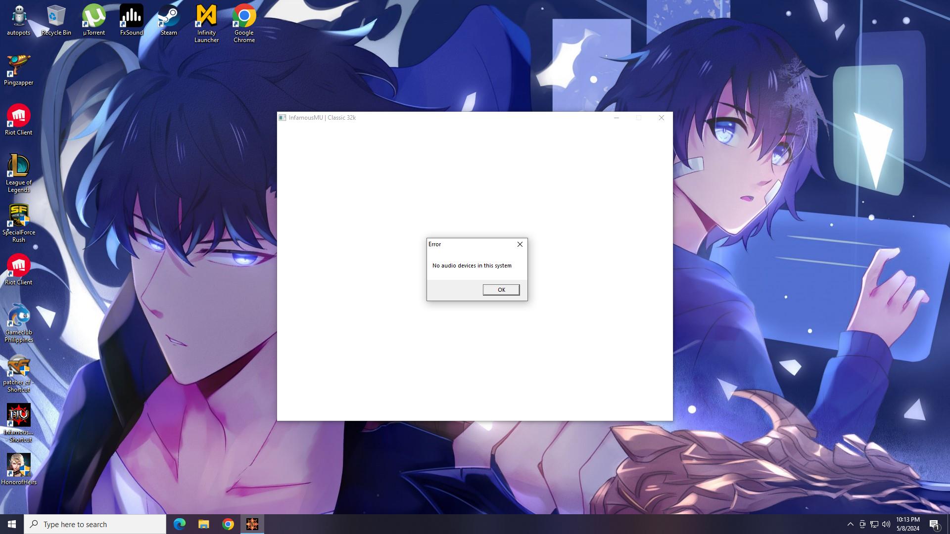Select the Riot Client icon below SpecialForce Rush
Image resolution: width=950 pixels, height=534 pixels.
coord(19,270)
